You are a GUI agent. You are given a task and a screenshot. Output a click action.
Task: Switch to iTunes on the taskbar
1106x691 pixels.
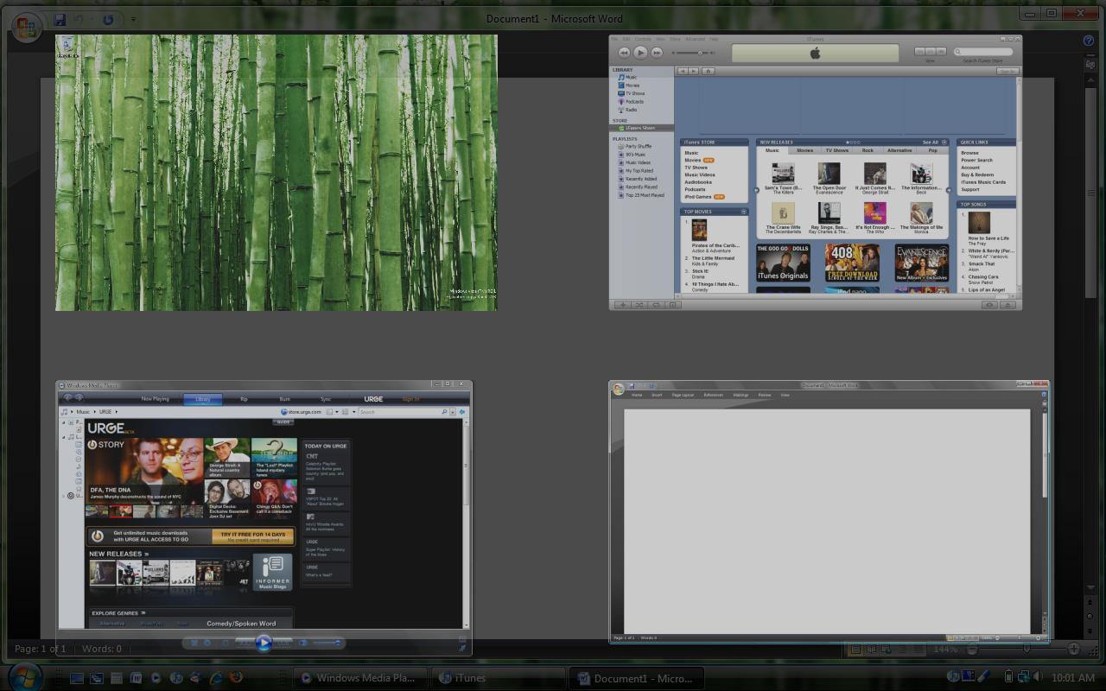point(499,678)
